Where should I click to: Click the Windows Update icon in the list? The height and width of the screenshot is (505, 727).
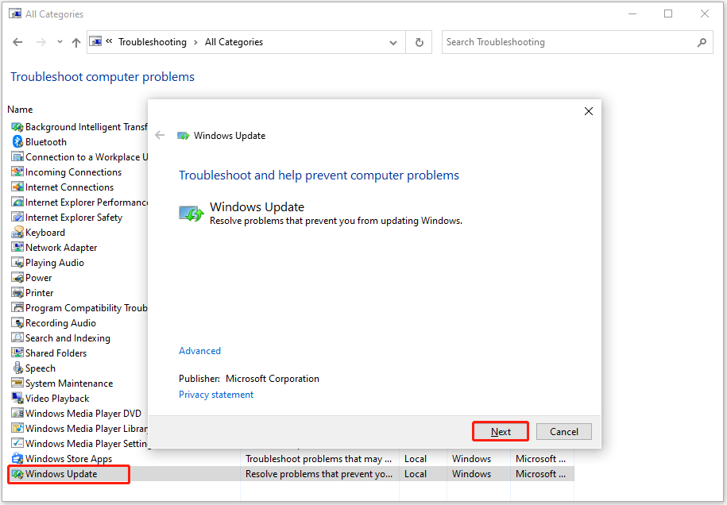tap(17, 474)
